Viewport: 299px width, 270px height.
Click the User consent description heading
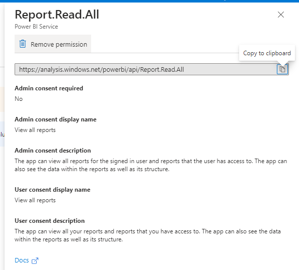[49, 221]
